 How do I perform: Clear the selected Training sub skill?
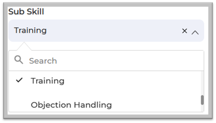[x=184, y=31]
